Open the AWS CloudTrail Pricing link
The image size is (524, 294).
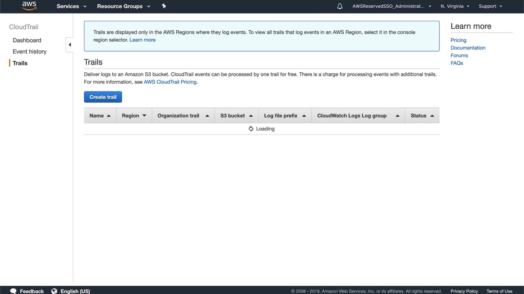tap(170, 82)
